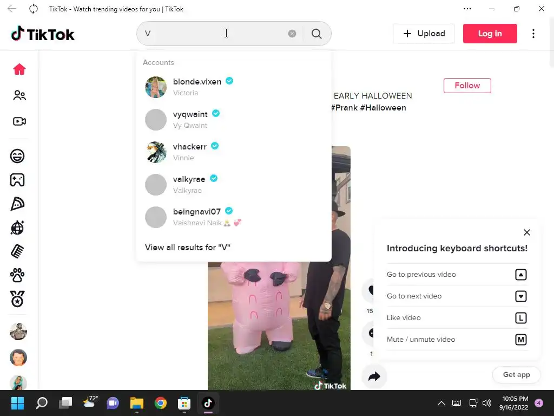Viewport: 554px width, 416px height.
Task: Click the Upload button
Action: tap(424, 34)
